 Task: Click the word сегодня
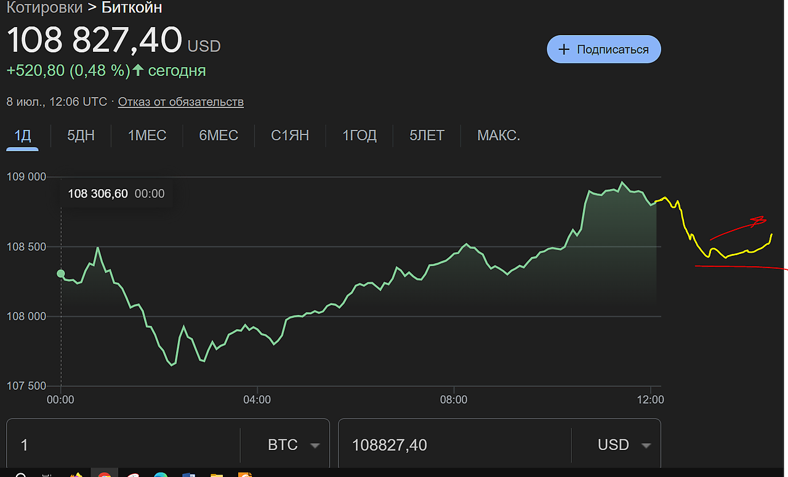click(177, 71)
